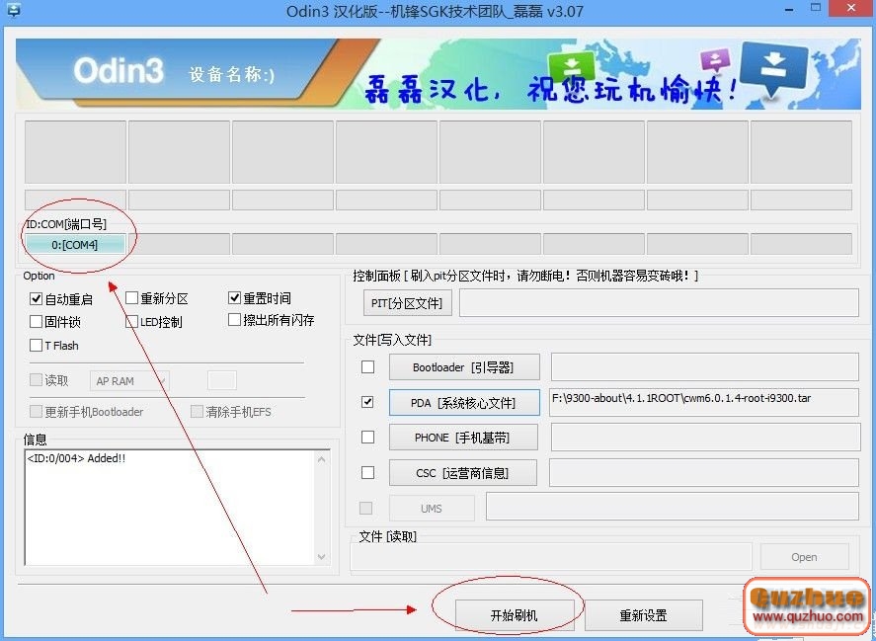Screen dimensions: 876x641
Task: Click the Bootloader file path field
Action: (705, 367)
